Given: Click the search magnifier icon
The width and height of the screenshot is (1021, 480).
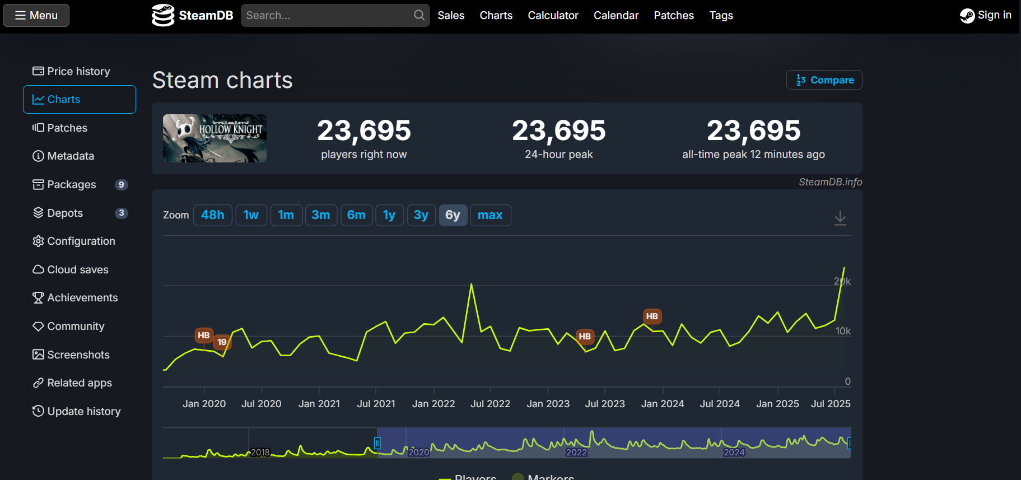Looking at the screenshot, I should pyautogui.click(x=419, y=15).
